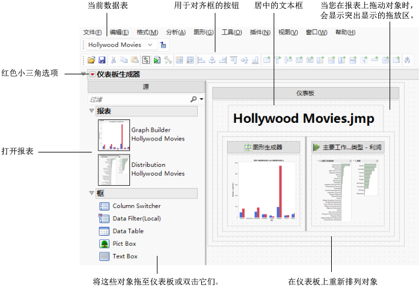Click the align horizontal centers button
Image resolution: width=420 pixels, height=288 pixels.
(x=212, y=60)
